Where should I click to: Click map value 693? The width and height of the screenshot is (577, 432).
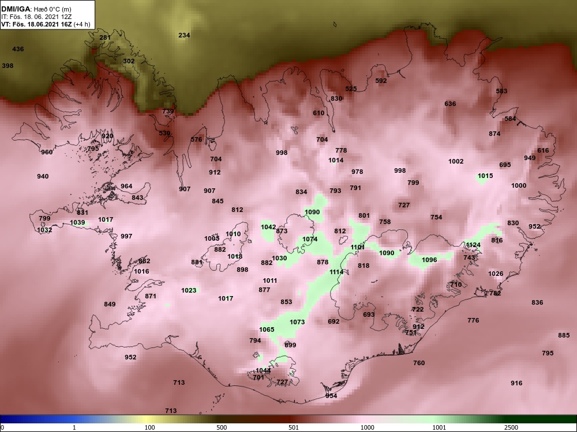[x=369, y=314]
